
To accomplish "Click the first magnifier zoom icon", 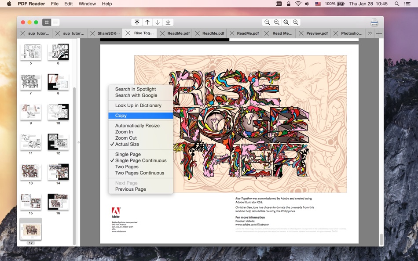I will (267, 22).
